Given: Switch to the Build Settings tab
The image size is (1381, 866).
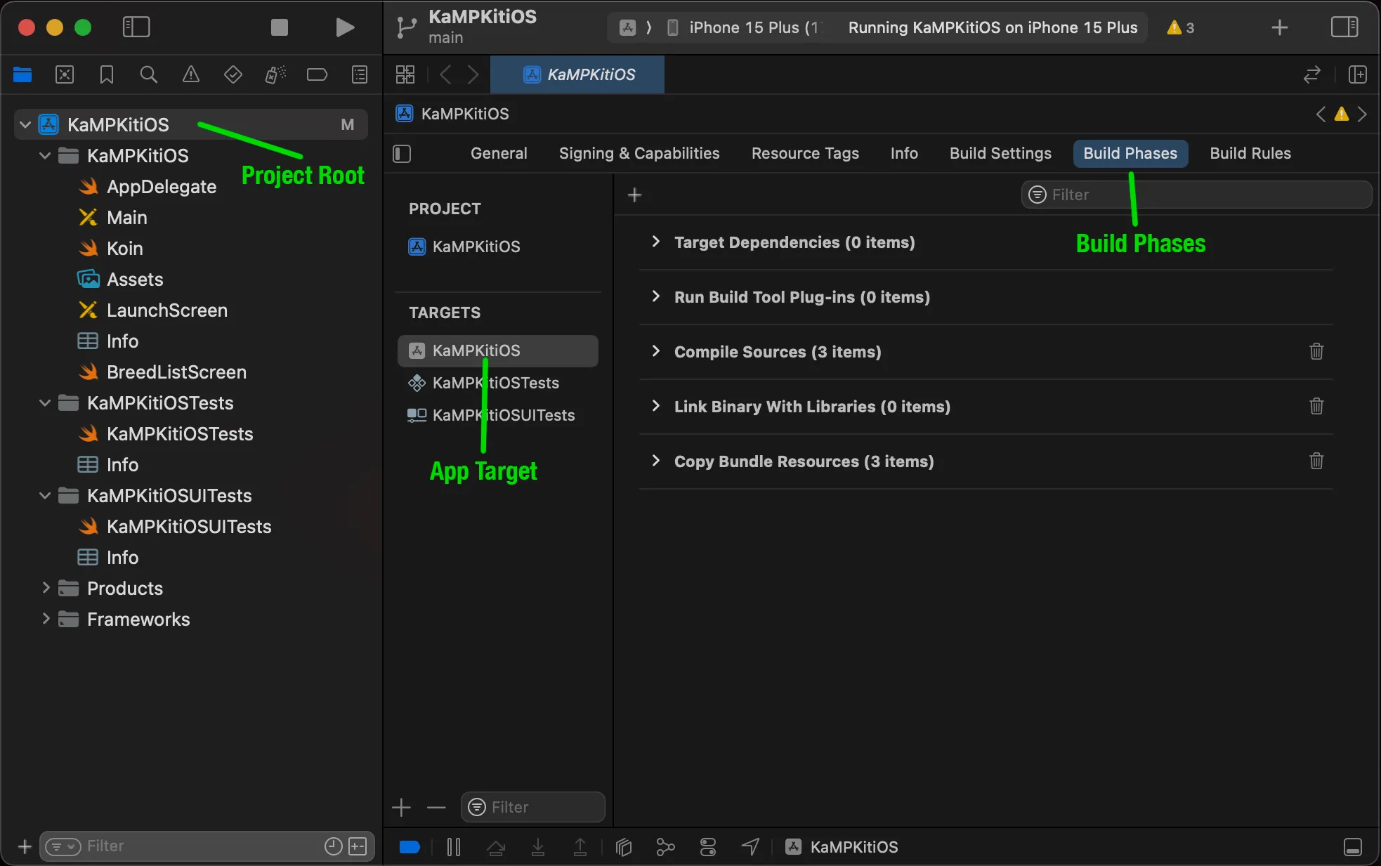Looking at the screenshot, I should 1000,153.
